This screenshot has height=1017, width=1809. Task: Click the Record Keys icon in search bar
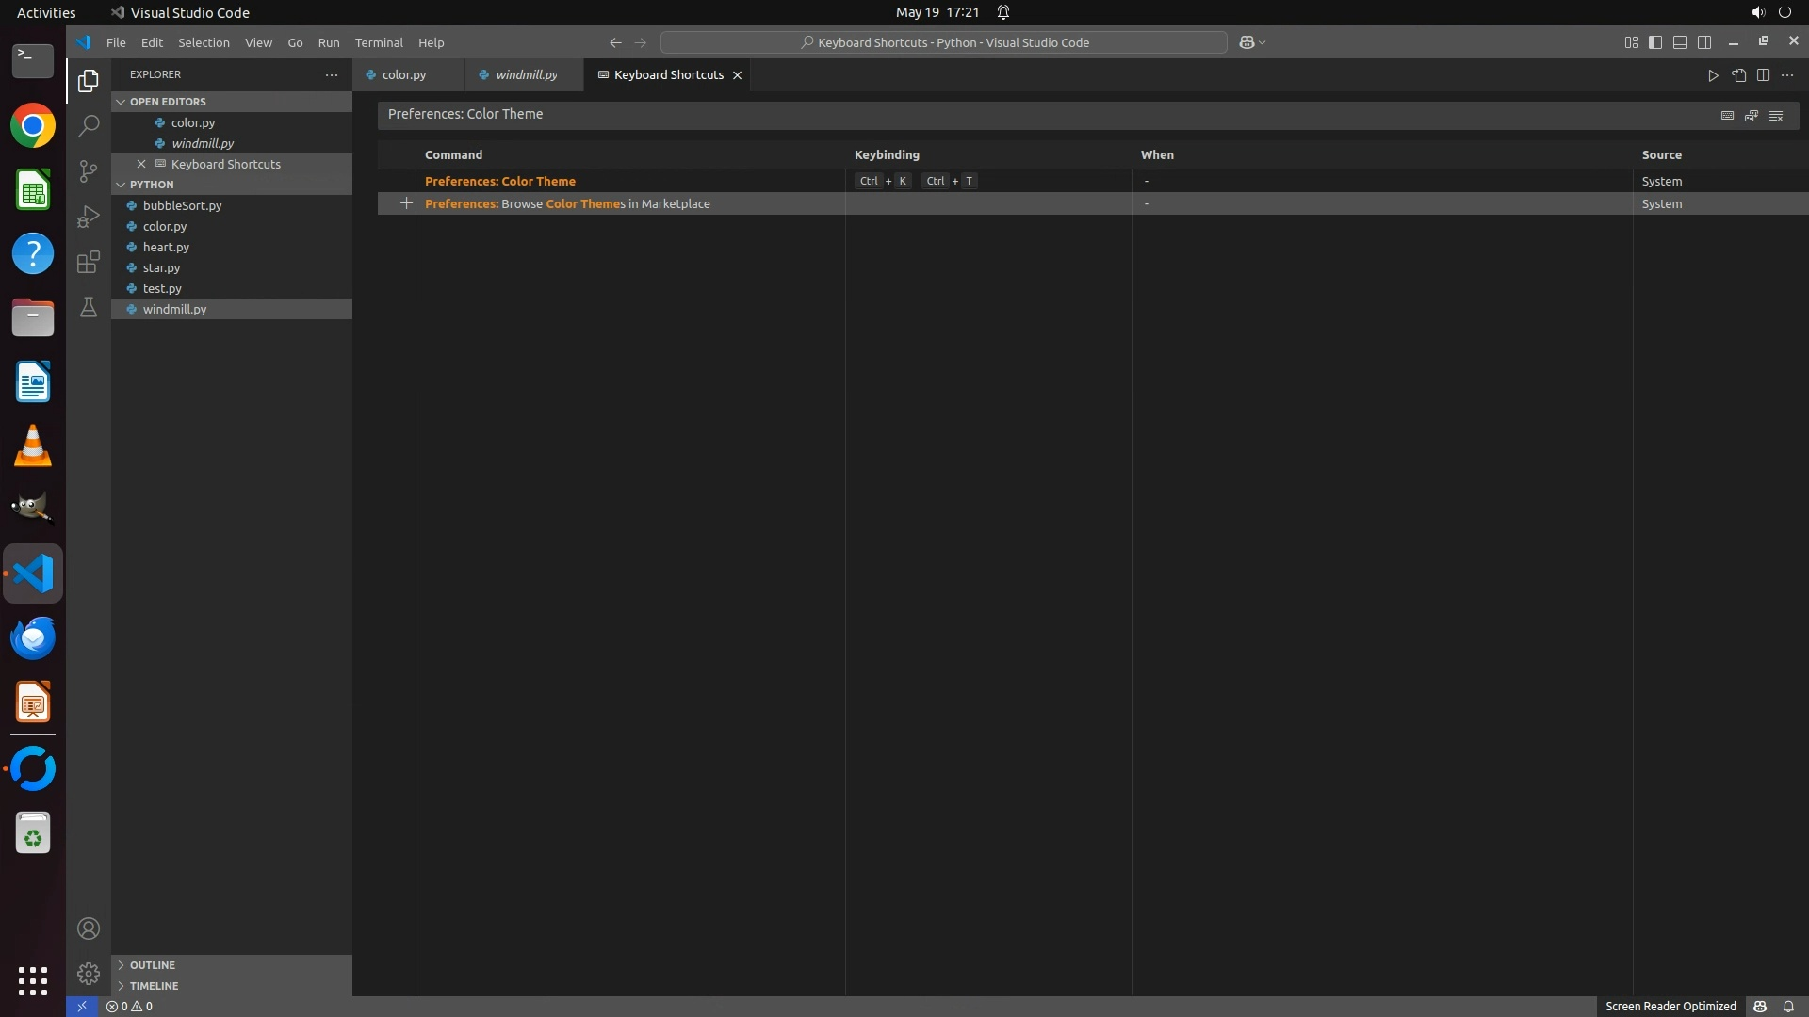pos(1727,115)
